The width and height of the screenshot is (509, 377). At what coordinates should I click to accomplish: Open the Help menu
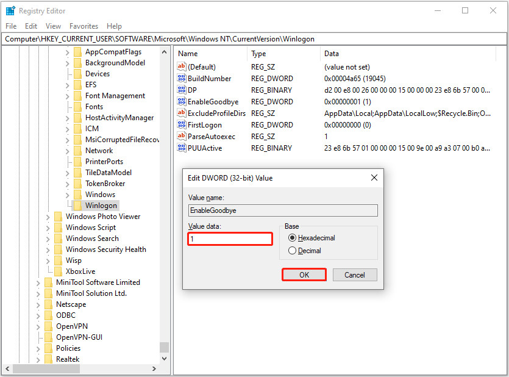(x=114, y=26)
